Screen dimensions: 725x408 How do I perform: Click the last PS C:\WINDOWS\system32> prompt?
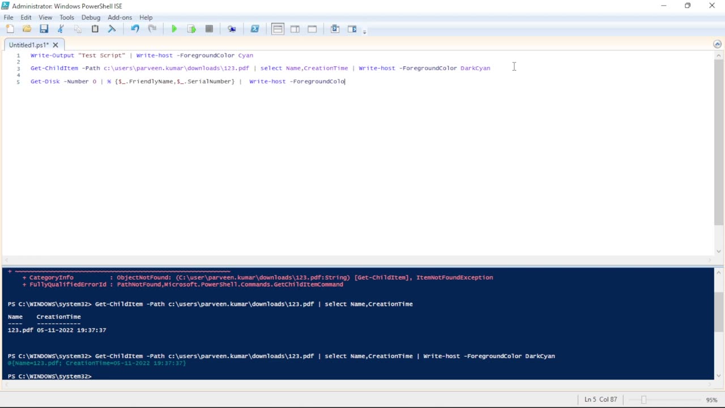(x=49, y=376)
